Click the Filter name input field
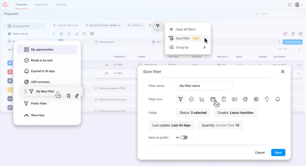 click(x=204, y=86)
